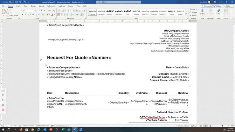Toggle italic formatting
The height and width of the screenshot is (132, 235).
tap(25, 15)
